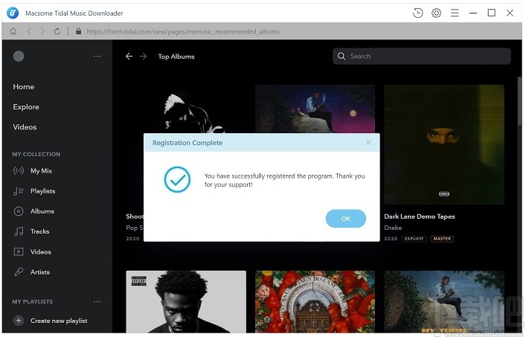Close the Registration Complete dialog
Viewport: 526px width, 337px height.
368,143
